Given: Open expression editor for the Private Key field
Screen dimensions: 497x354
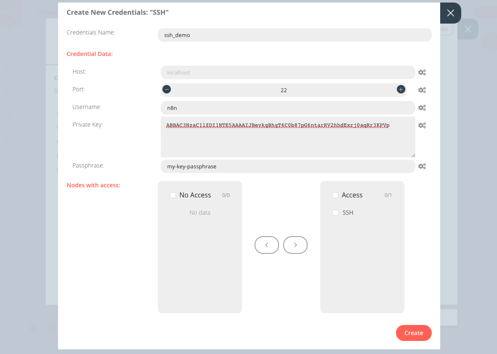Looking at the screenshot, I should tap(422, 125).
